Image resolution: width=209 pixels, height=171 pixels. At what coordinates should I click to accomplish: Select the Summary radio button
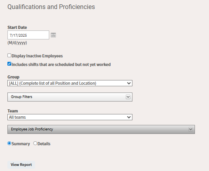(9, 143)
